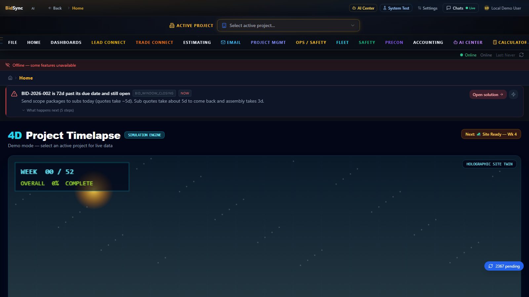Open the Select active project dropdown

pyautogui.click(x=288, y=25)
